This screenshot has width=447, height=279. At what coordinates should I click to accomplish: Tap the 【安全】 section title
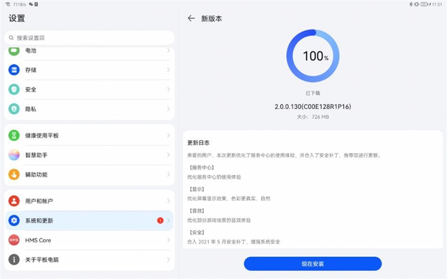tap(197, 232)
